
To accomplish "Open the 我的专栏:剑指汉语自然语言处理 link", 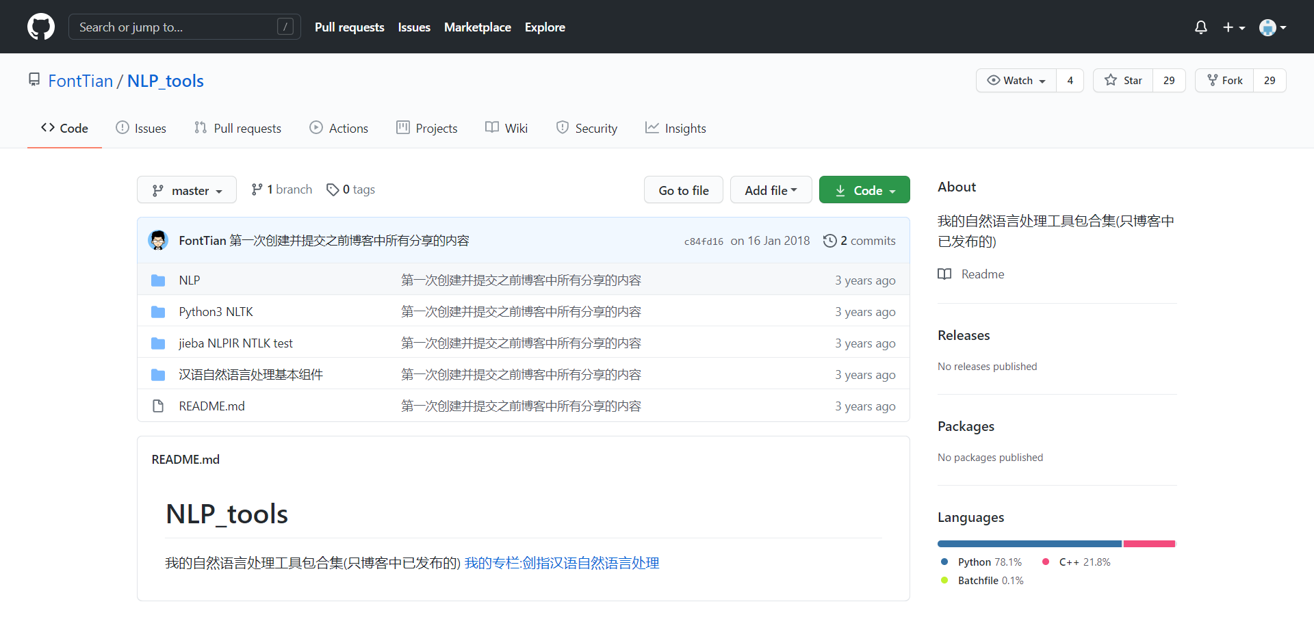I will pyautogui.click(x=562, y=563).
